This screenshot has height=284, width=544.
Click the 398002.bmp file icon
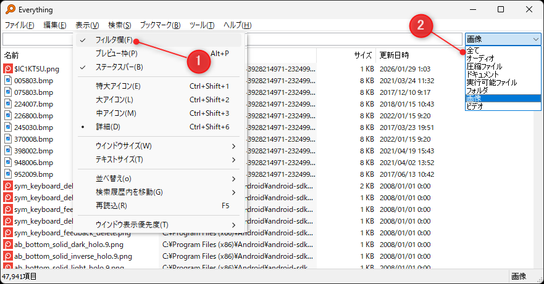click(8, 151)
